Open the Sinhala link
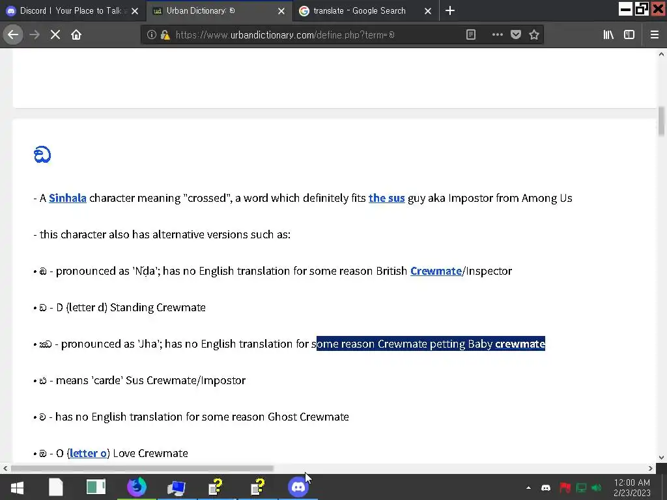Viewport: 667px width, 500px height. [x=68, y=198]
